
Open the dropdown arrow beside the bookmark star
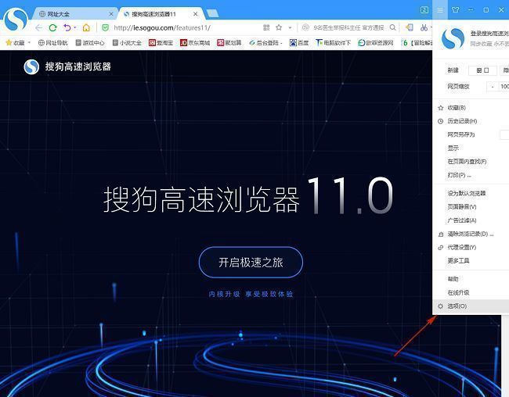(x=290, y=28)
